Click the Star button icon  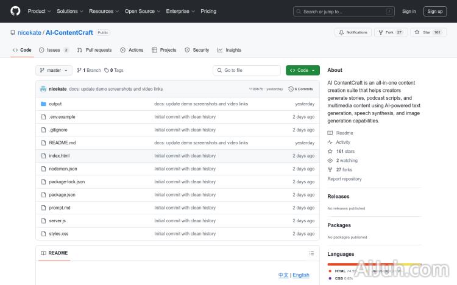click(x=417, y=32)
